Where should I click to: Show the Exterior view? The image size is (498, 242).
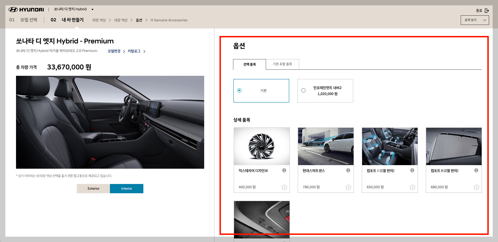click(x=93, y=189)
